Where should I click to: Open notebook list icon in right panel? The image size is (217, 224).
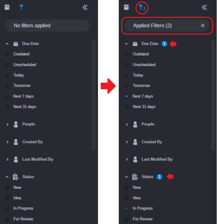tap(126, 7)
